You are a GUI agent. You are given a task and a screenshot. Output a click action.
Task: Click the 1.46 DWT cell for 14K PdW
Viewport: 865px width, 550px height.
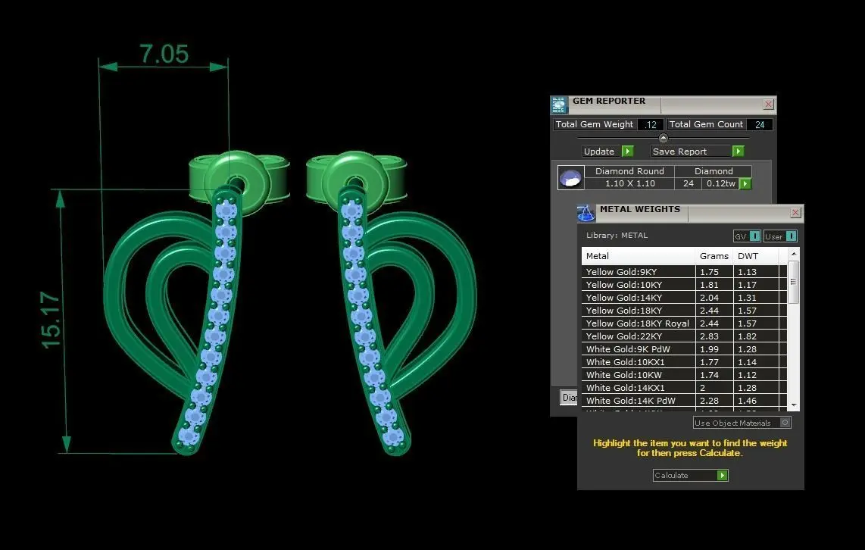(756, 401)
